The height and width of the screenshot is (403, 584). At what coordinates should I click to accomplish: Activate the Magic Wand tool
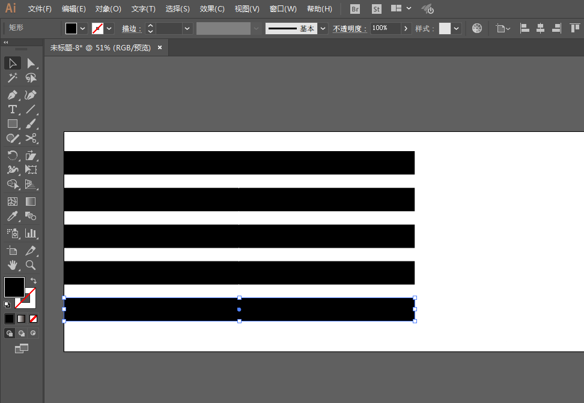click(12, 78)
